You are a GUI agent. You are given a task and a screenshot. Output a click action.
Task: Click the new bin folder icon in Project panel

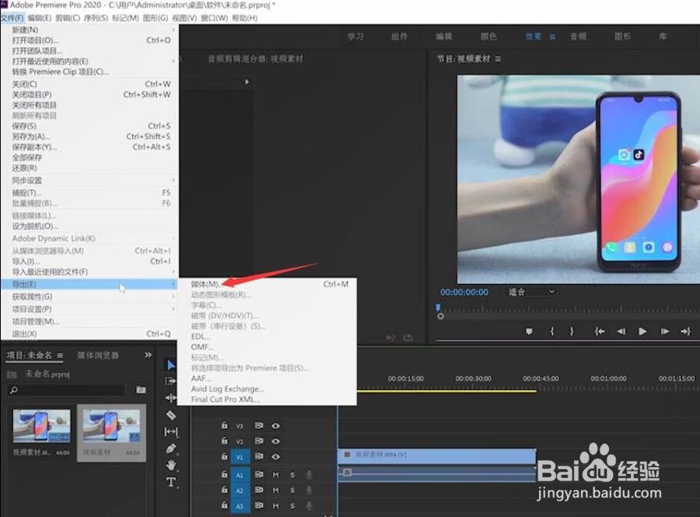point(141,389)
